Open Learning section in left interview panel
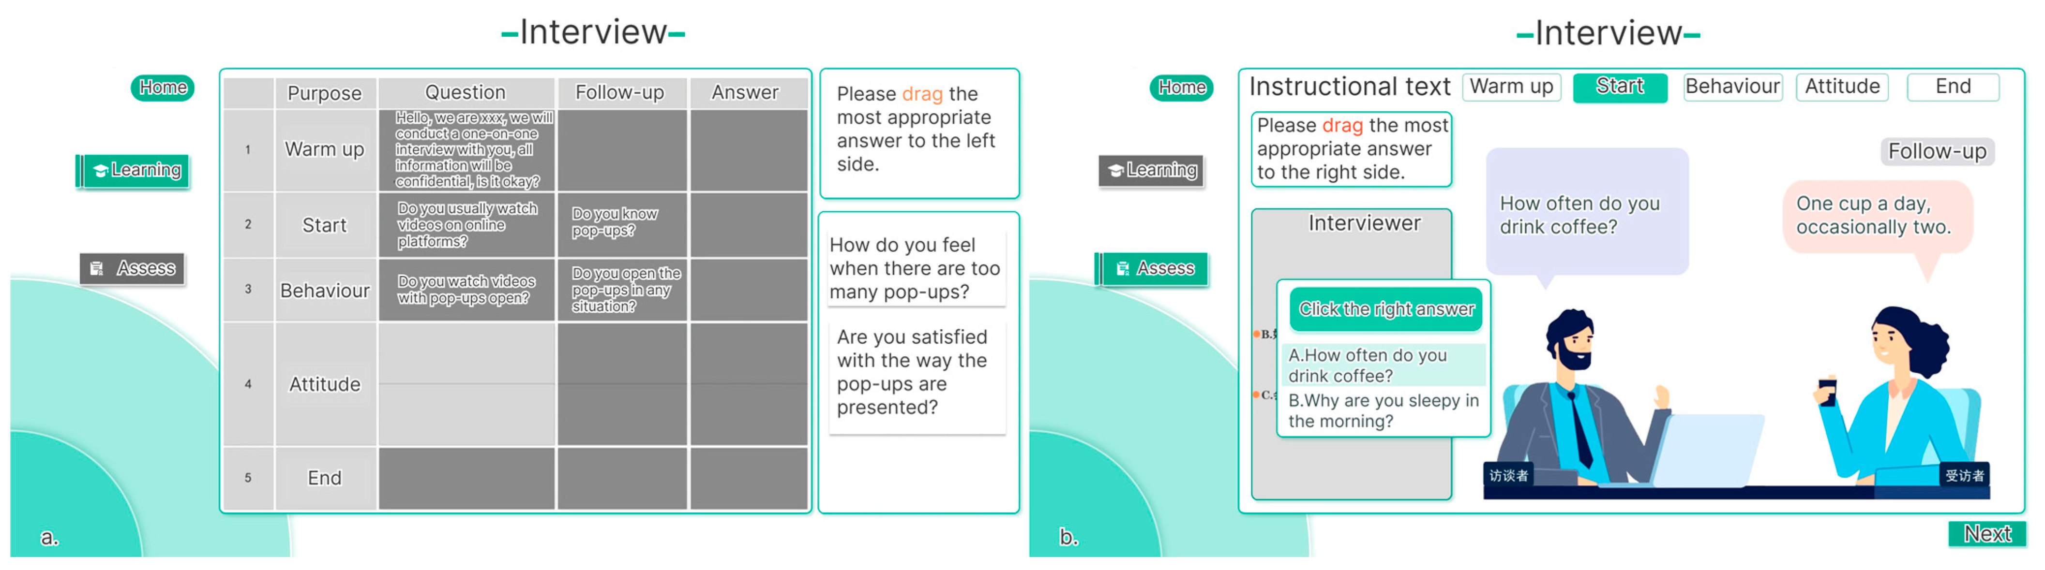Image resolution: width=2045 pixels, height=570 pixels. coord(136,171)
